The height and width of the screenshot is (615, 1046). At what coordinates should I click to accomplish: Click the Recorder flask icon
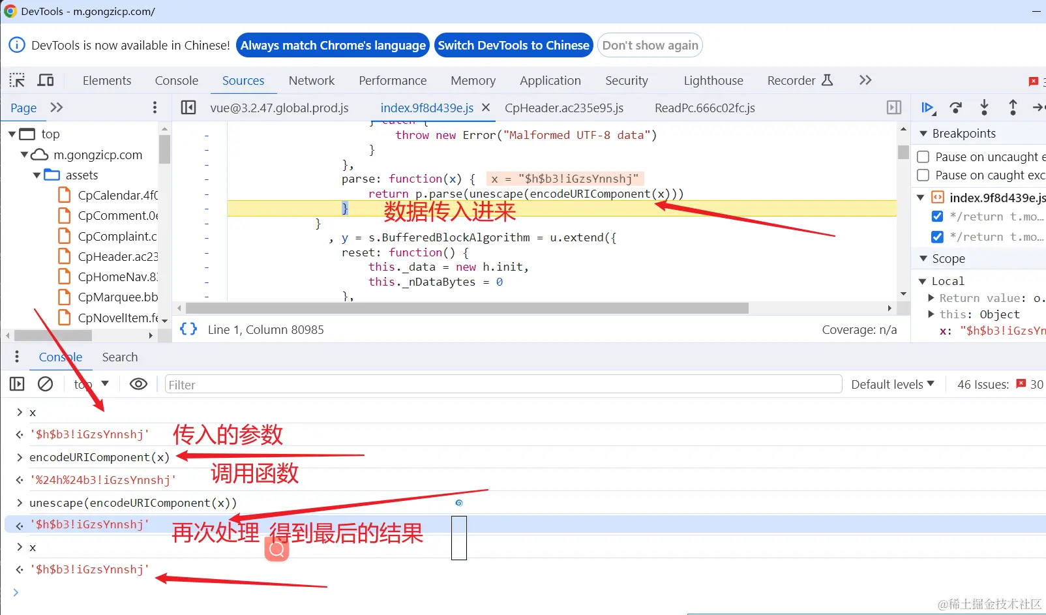click(x=827, y=80)
